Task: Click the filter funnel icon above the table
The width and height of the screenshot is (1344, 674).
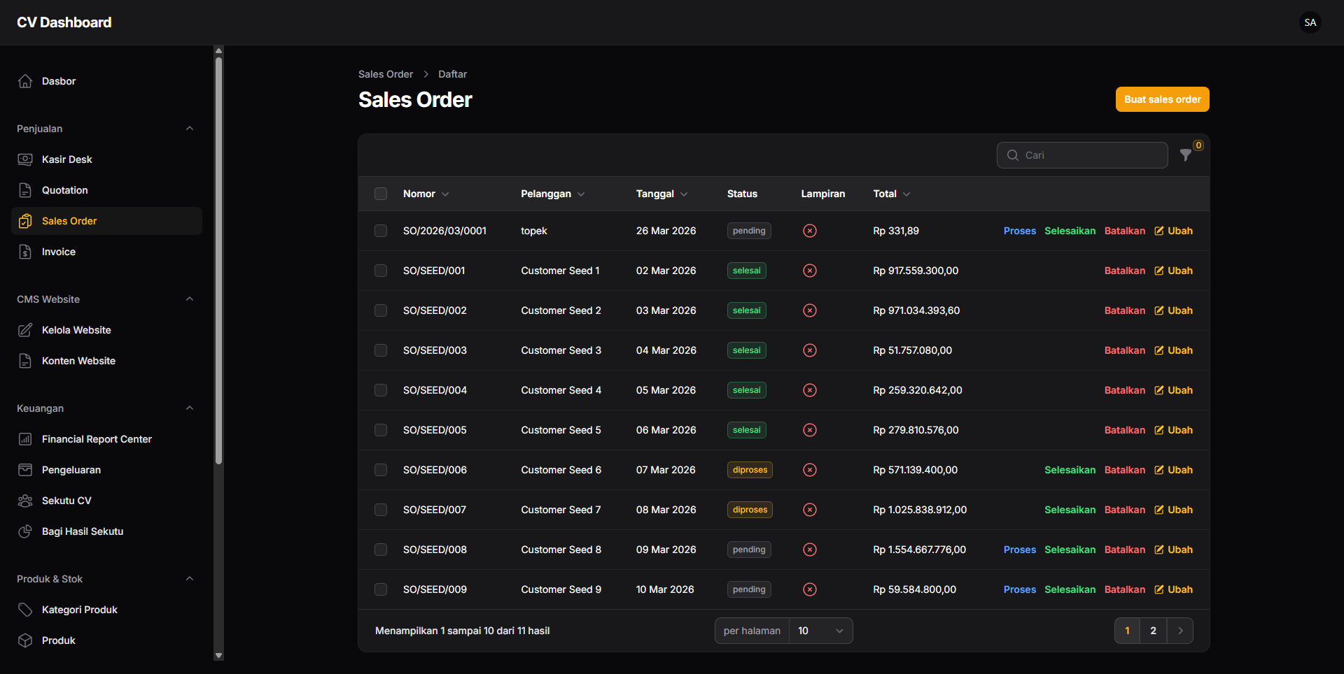Action: (1186, 155)
